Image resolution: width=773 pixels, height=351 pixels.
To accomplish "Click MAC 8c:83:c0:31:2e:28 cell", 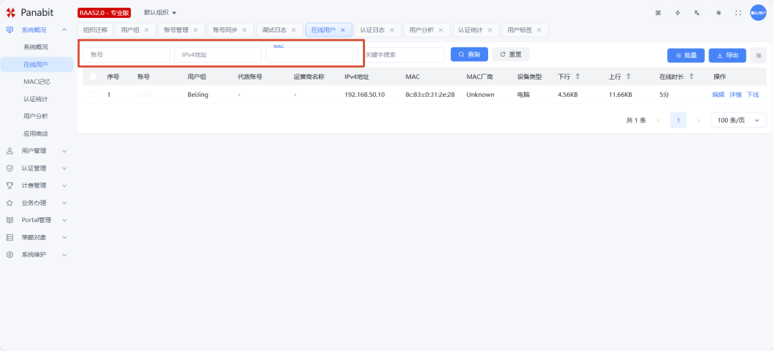I will pyautogui.click(x=430, y=95).
